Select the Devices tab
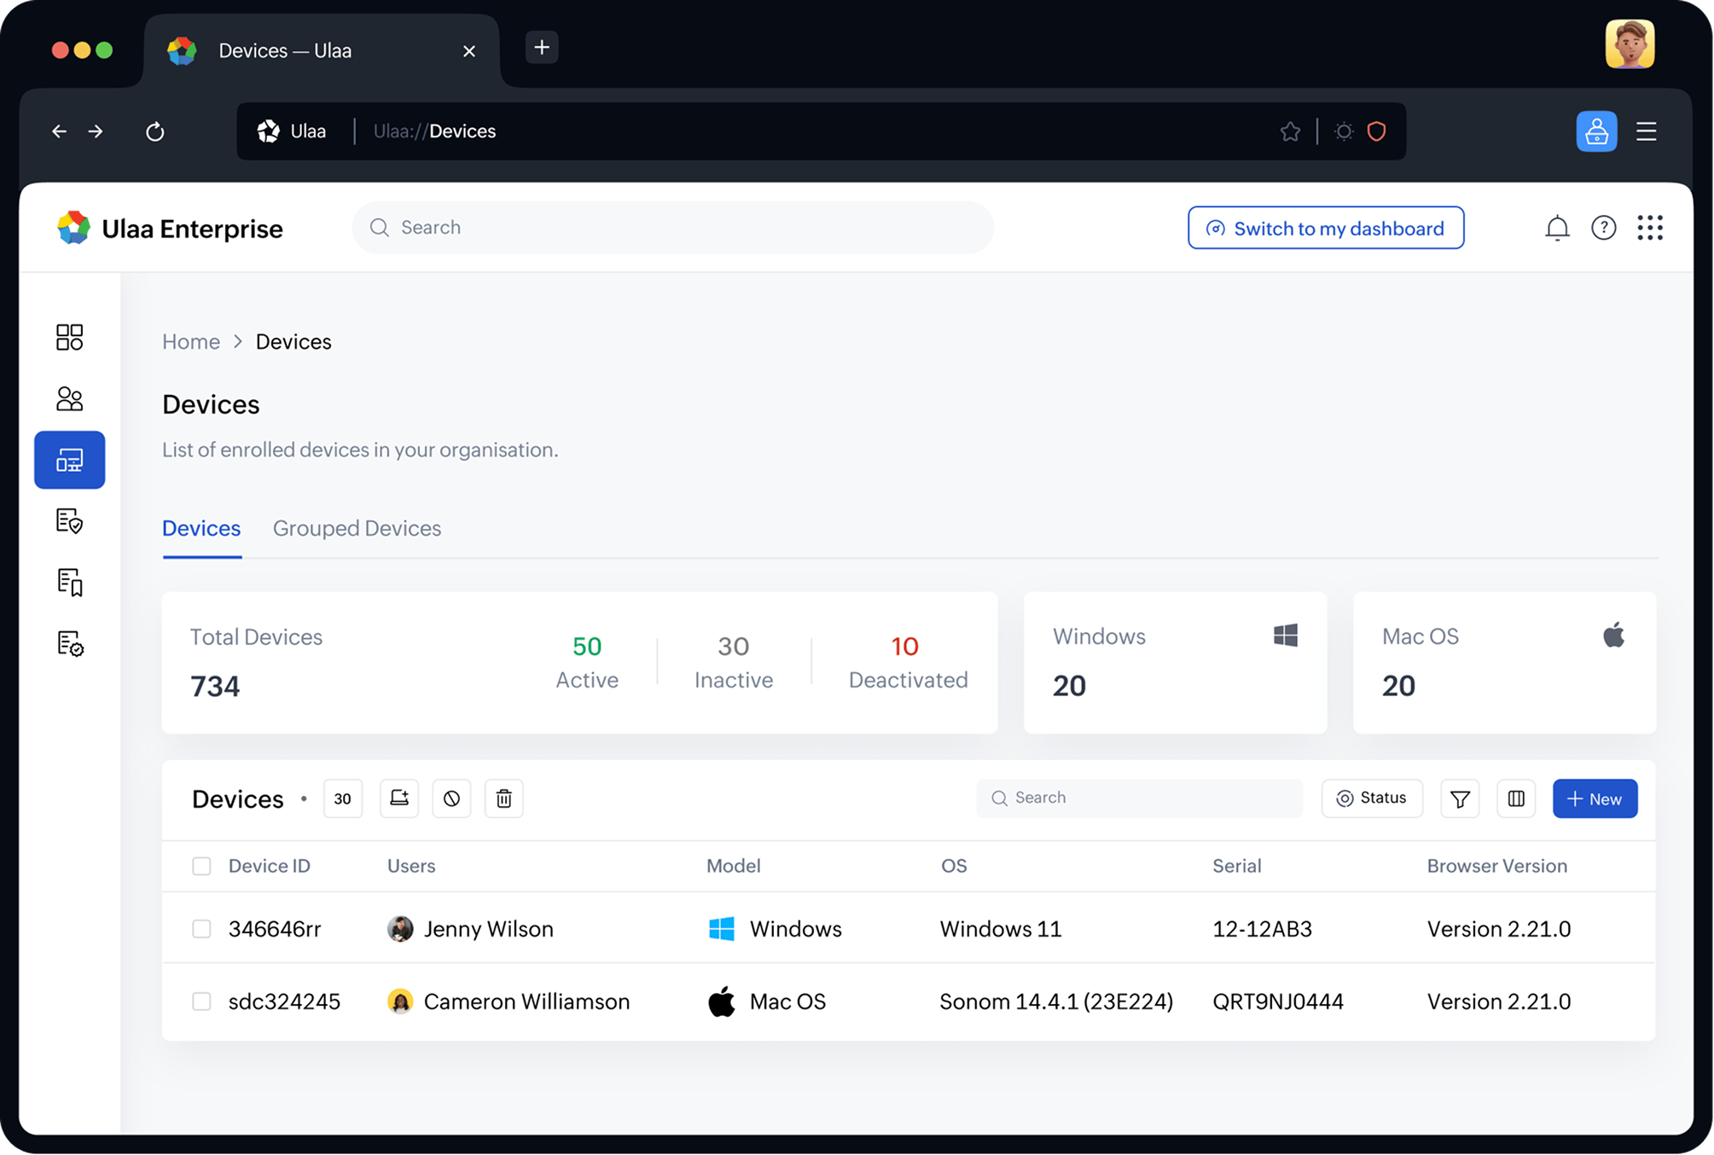The image size is (1714, 1155). [201, 528]
